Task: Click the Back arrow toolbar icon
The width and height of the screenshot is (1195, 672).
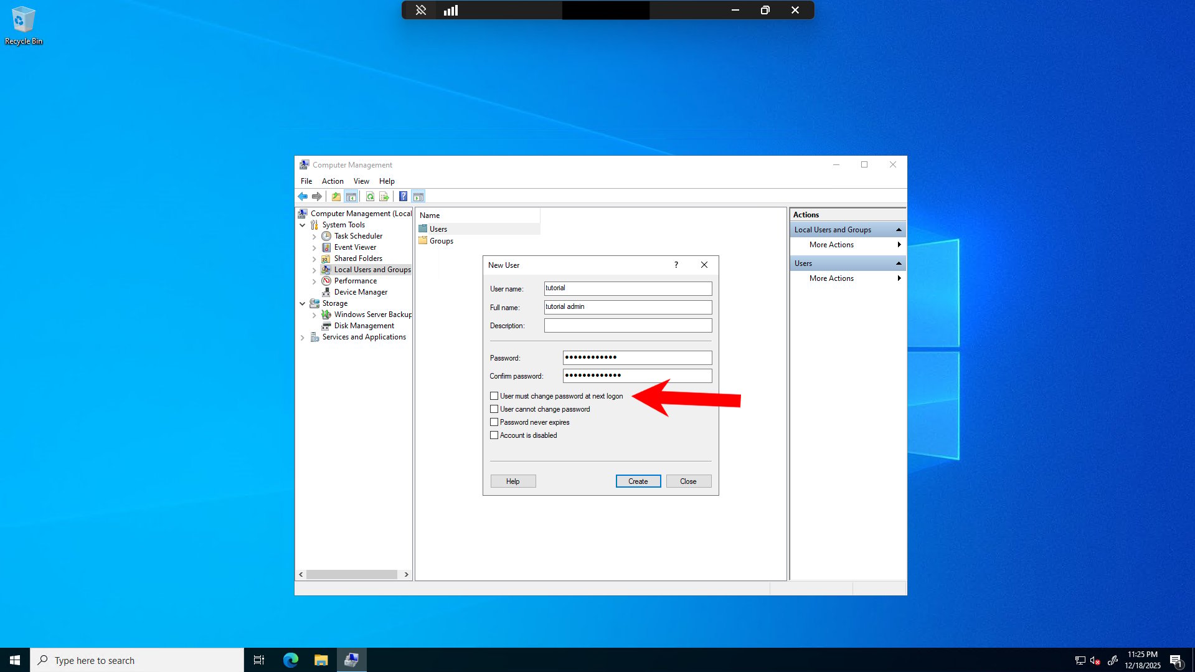Action: tap(303, 197)
